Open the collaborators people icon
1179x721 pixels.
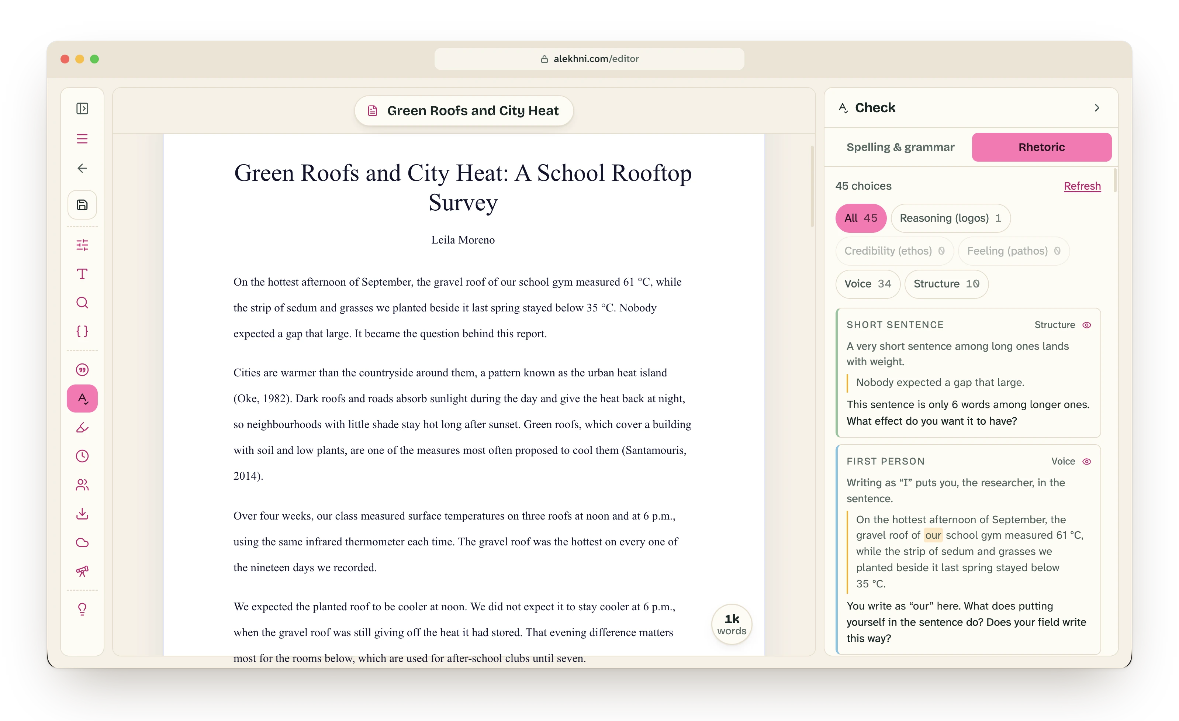82,485
